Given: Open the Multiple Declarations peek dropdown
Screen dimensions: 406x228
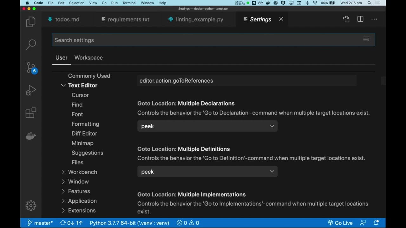Looking at the screenshot, I should pyautogui.click(x=207, y=126).
